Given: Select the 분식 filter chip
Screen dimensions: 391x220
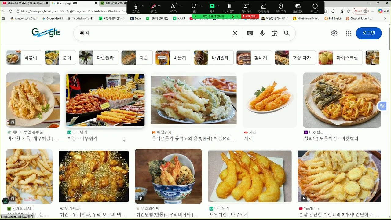Looking at the screenshot, I should point(60,57).
